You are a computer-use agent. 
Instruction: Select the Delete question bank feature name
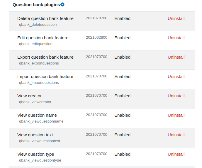coord(45,18)
